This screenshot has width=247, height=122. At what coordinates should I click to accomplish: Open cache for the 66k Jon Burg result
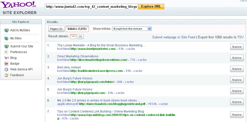click(129, 82)
